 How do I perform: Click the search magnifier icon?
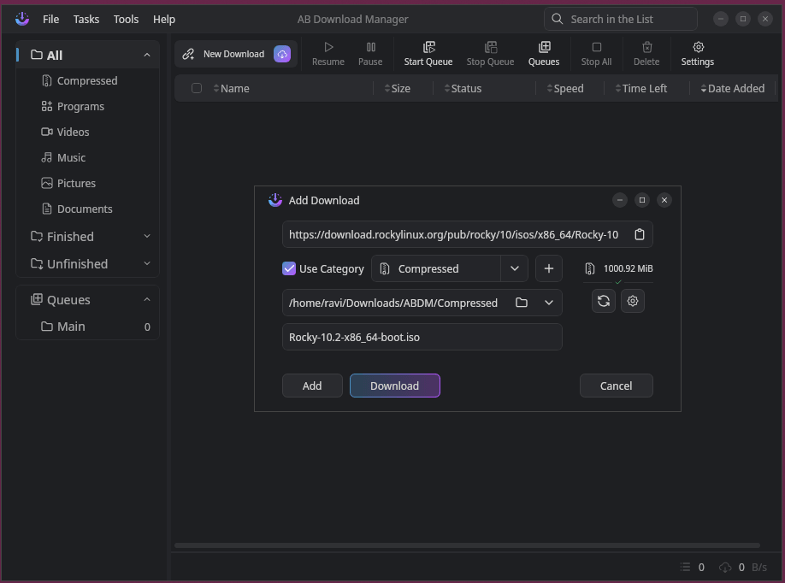[557, 19]
